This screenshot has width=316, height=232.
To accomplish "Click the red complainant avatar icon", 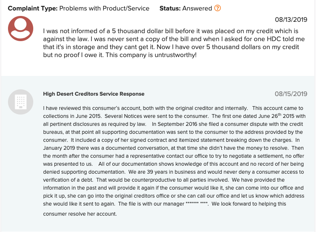I will [x=21, y=29].
